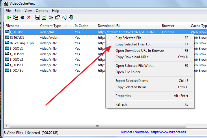Click the film icon beside f_0035e2
Image resolution: width=207 pixels, height=138 pixels.
tap(7, 59)
